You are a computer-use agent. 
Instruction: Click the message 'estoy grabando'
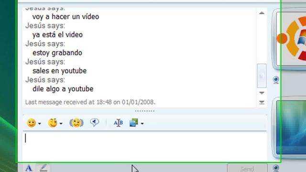pos(57,53)
